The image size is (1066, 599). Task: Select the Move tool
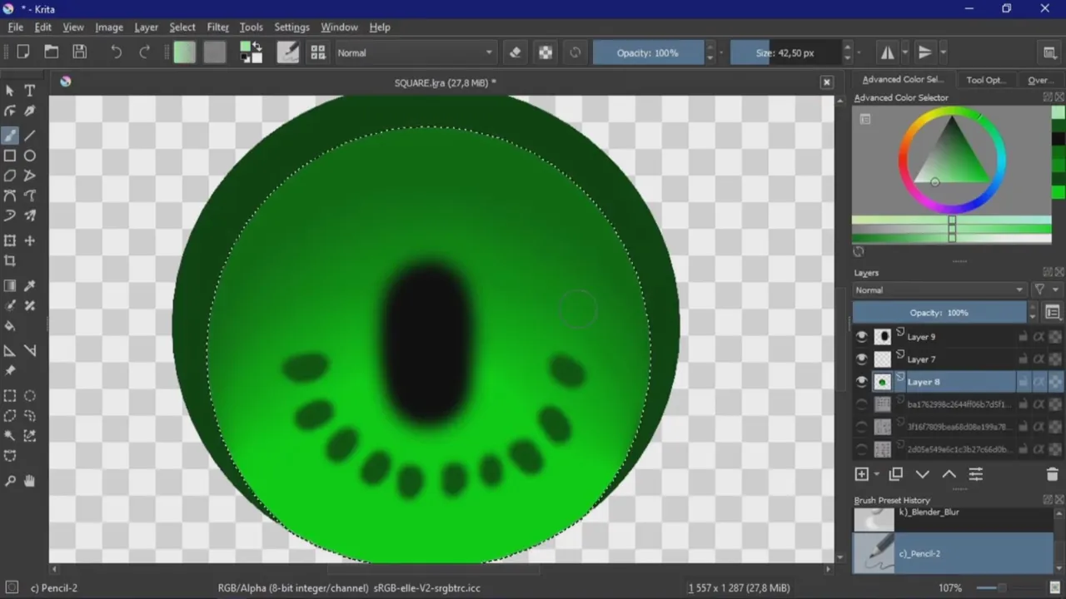pyautogui.click(x=30, y=240)
